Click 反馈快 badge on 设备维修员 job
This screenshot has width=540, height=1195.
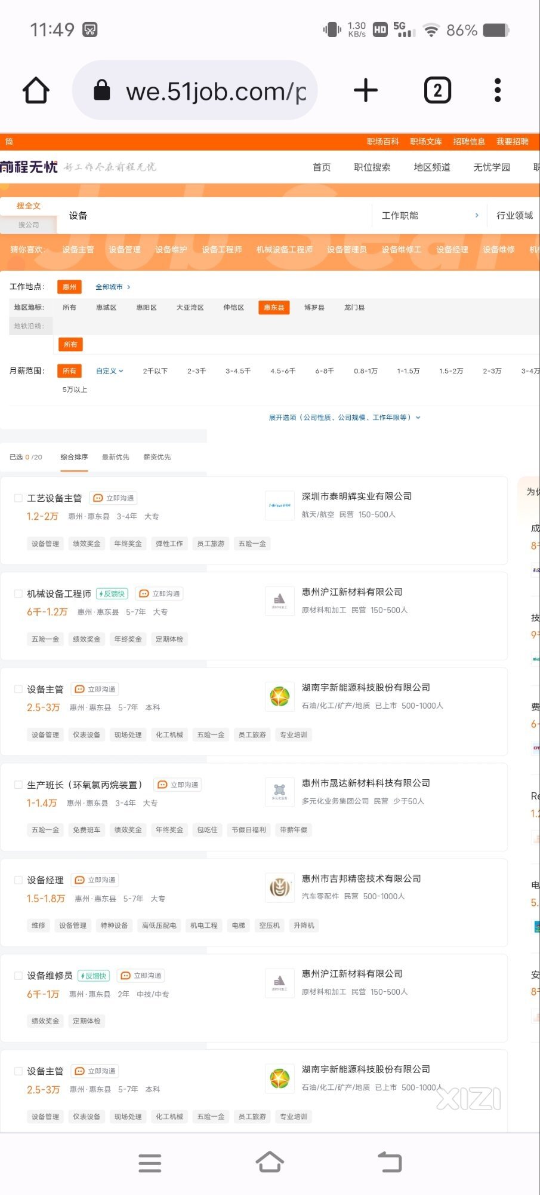[93, 976]
